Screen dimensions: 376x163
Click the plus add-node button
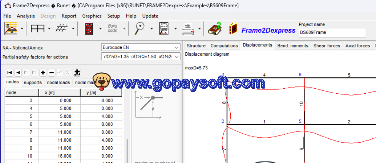(43, 72)
